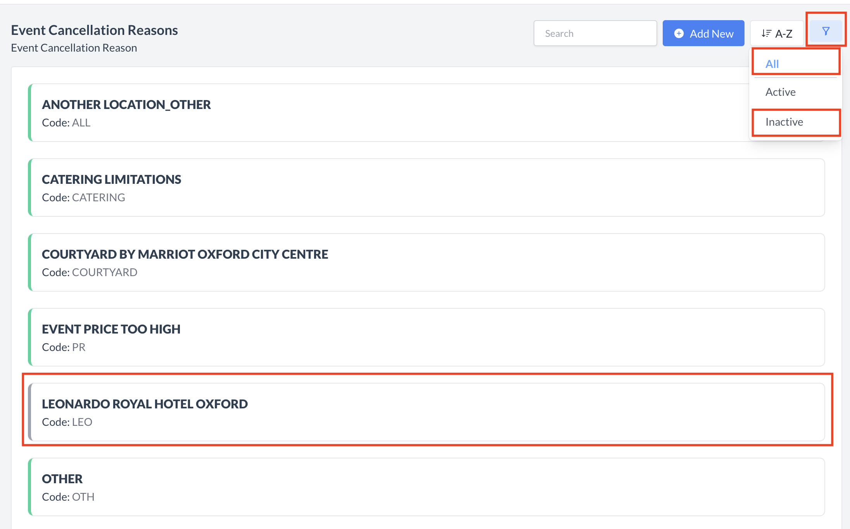This screenshot has height=529, width=850.
Task: Click the Code: CATERING text
Action: click(83, 198)
